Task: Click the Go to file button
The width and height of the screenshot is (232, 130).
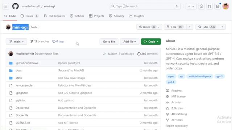Action: (x=109, y=42)
